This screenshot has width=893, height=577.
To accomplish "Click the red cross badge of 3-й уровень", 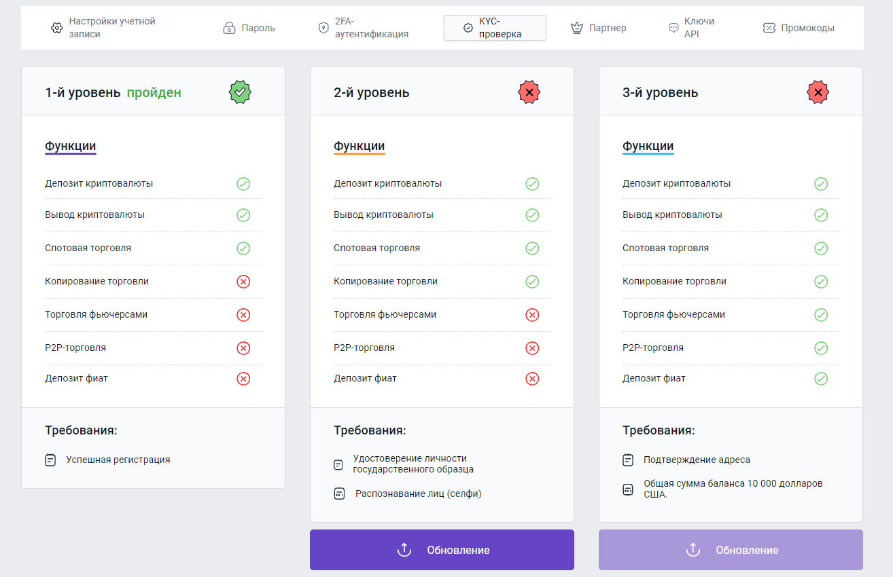I will coord(818,92).
